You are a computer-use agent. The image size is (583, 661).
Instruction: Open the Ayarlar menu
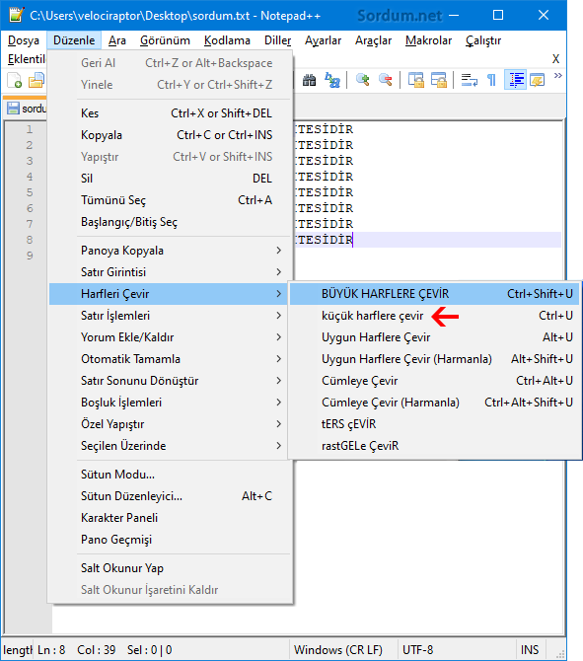[323, 40]
